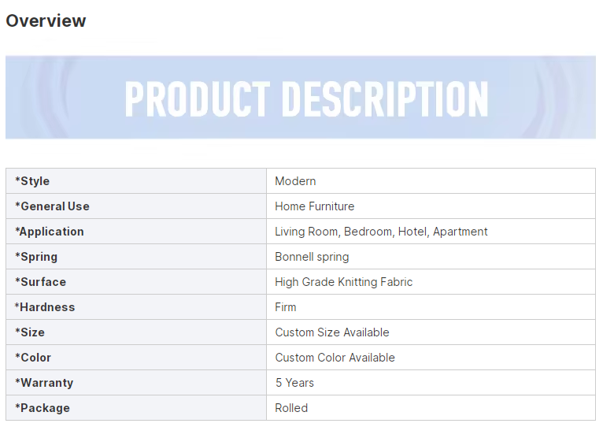Select the *Application row label

point(50,232)
